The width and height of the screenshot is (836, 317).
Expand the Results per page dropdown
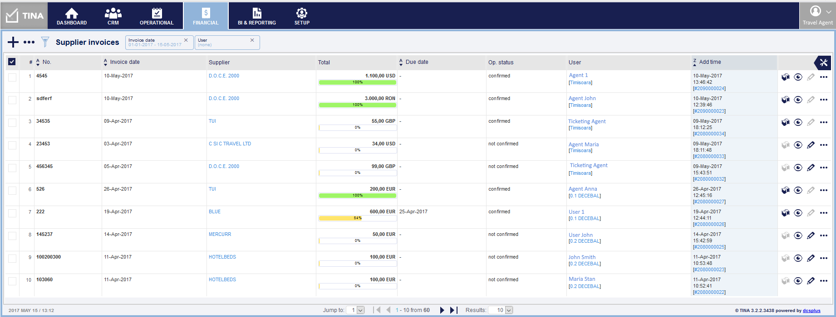pos(509,310)
